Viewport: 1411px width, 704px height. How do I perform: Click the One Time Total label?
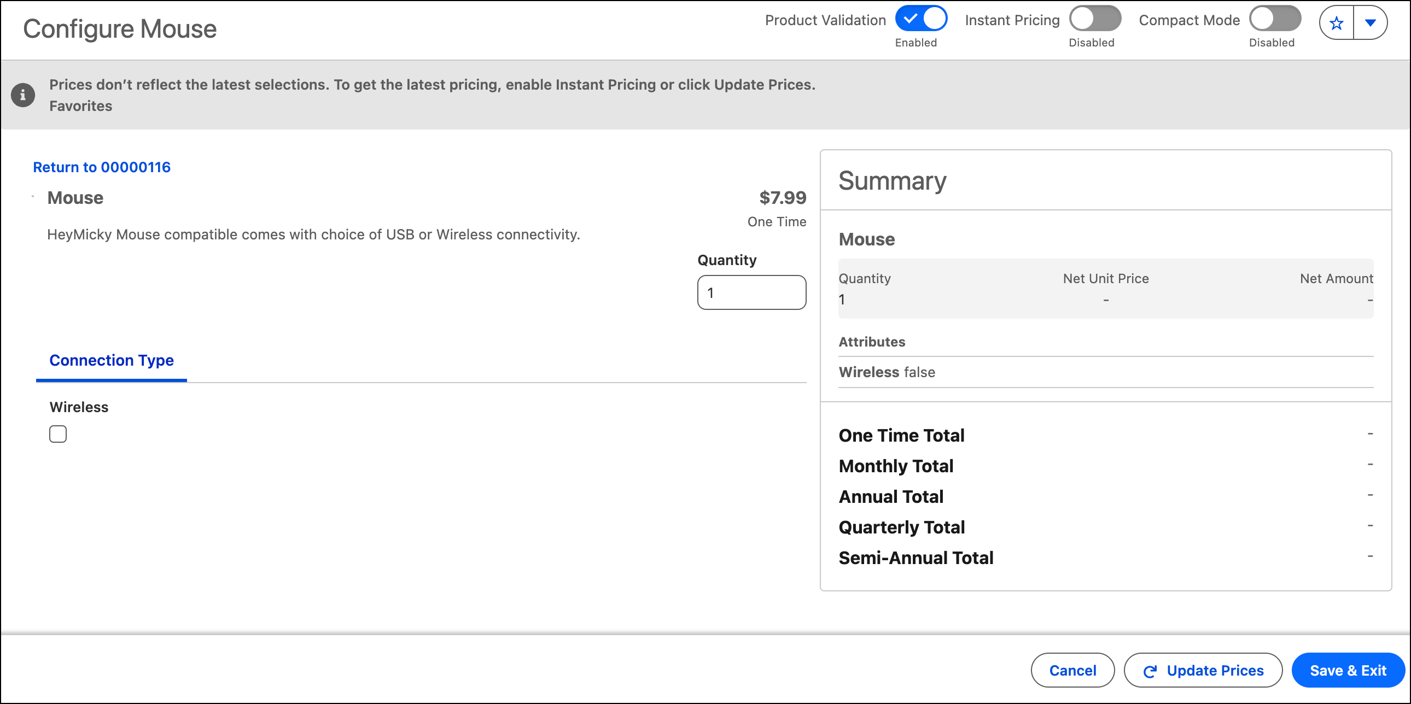point(902,435)
